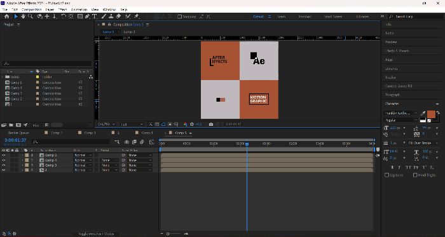The height and width of the screenshot is (237, 445).
Task: Click the timeline zoom slider at bottom
Action: point(174,234)
